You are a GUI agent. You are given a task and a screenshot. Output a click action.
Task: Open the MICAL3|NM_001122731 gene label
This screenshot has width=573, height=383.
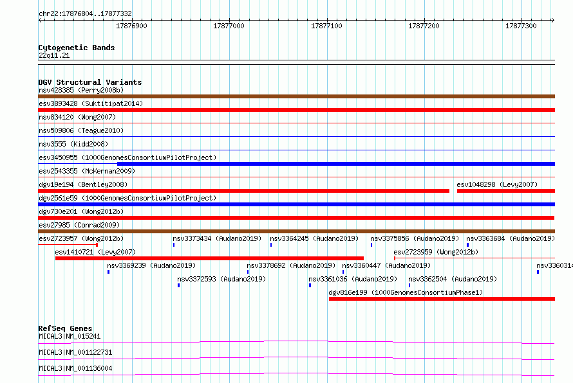click(75, 352)
